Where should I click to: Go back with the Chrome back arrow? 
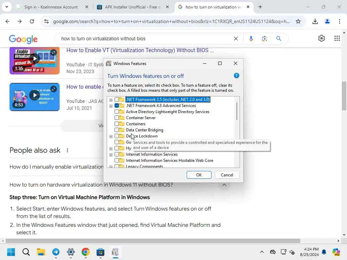pyautogui.click(x=7, y=21)
